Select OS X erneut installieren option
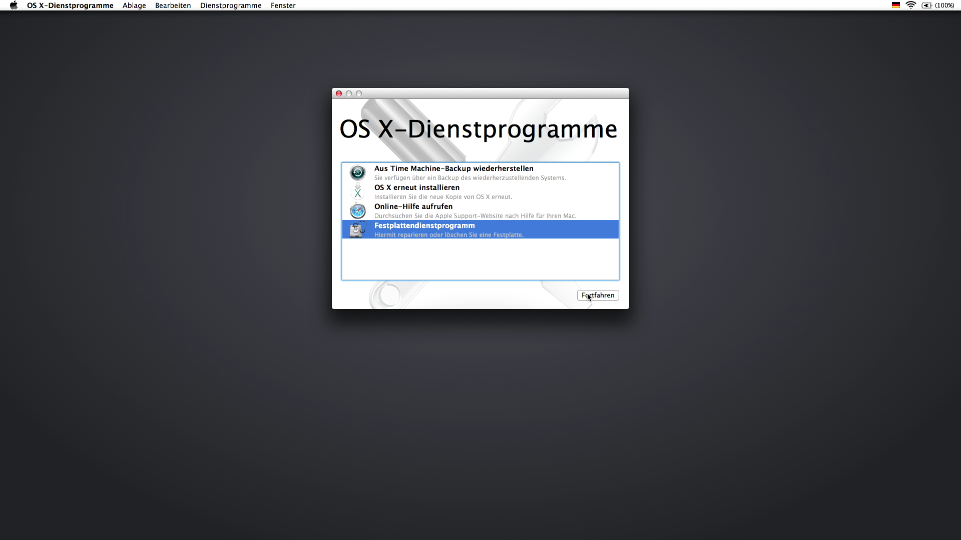This screenshot has height=540, width=961. coord(416,188)
